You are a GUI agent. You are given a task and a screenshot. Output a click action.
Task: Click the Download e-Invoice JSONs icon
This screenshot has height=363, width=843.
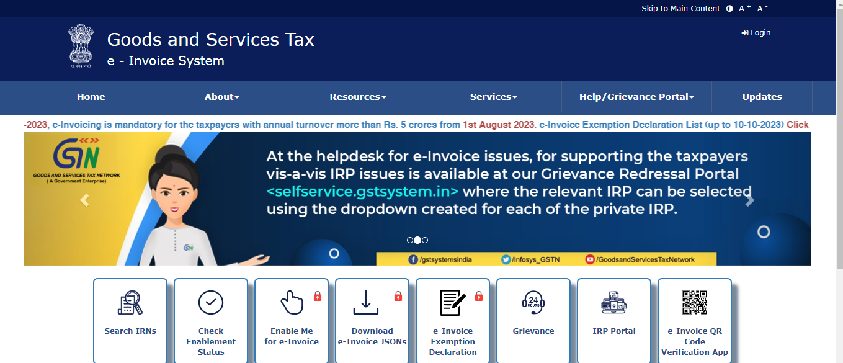[366, 303]
